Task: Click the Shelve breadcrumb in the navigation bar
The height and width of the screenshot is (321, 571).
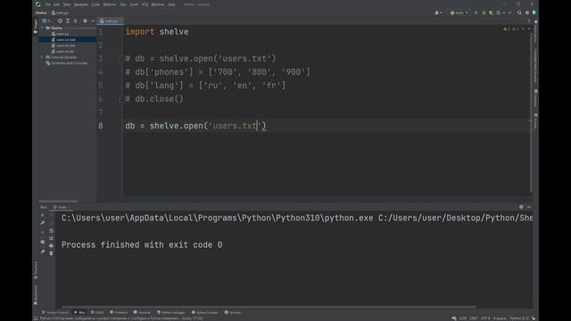Action: [x=41, y=12]
